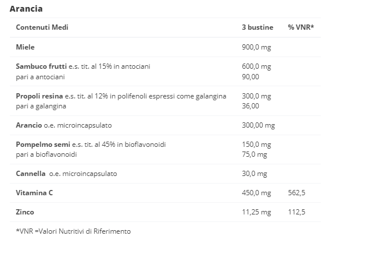The image size is (365, 257).
Task: Click the 300,00 mg Arancio value
Action: point(259,125)
